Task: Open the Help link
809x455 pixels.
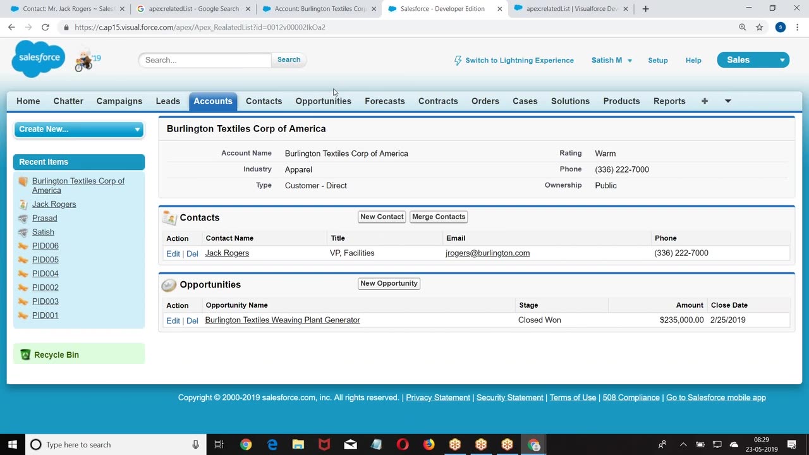Action: (x=693, y=60)
